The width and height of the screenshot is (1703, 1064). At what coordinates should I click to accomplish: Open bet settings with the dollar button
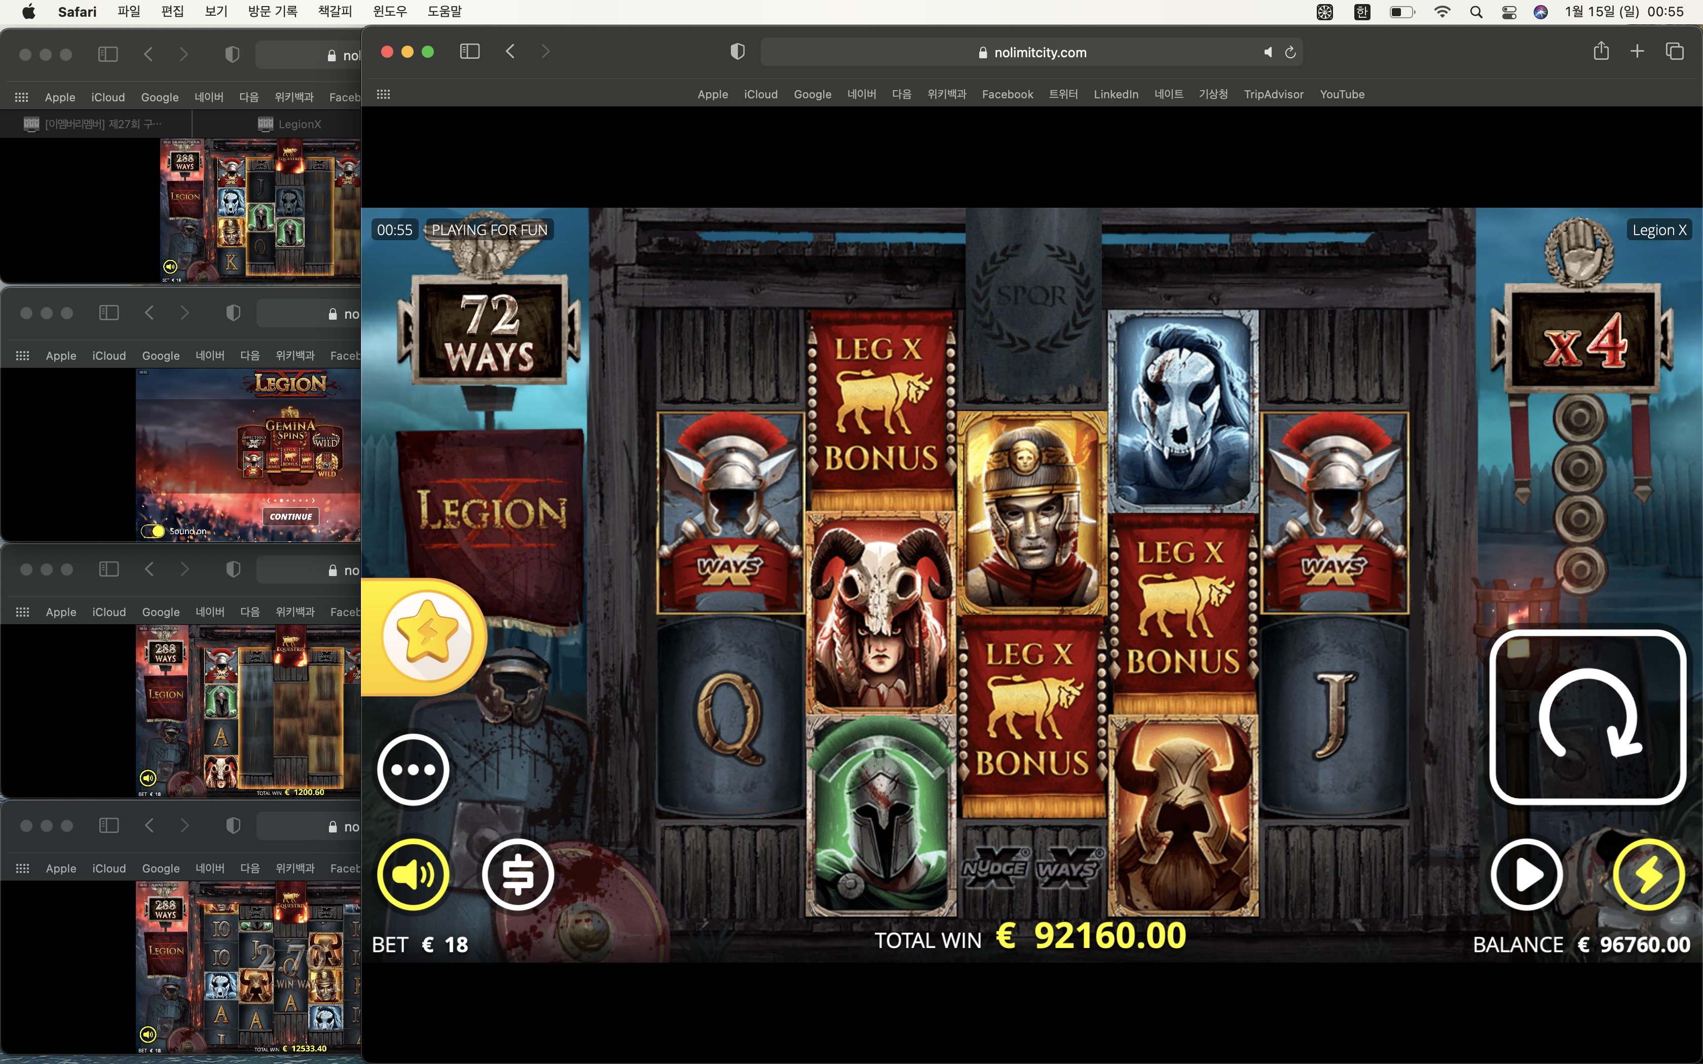tap(518, 875)
